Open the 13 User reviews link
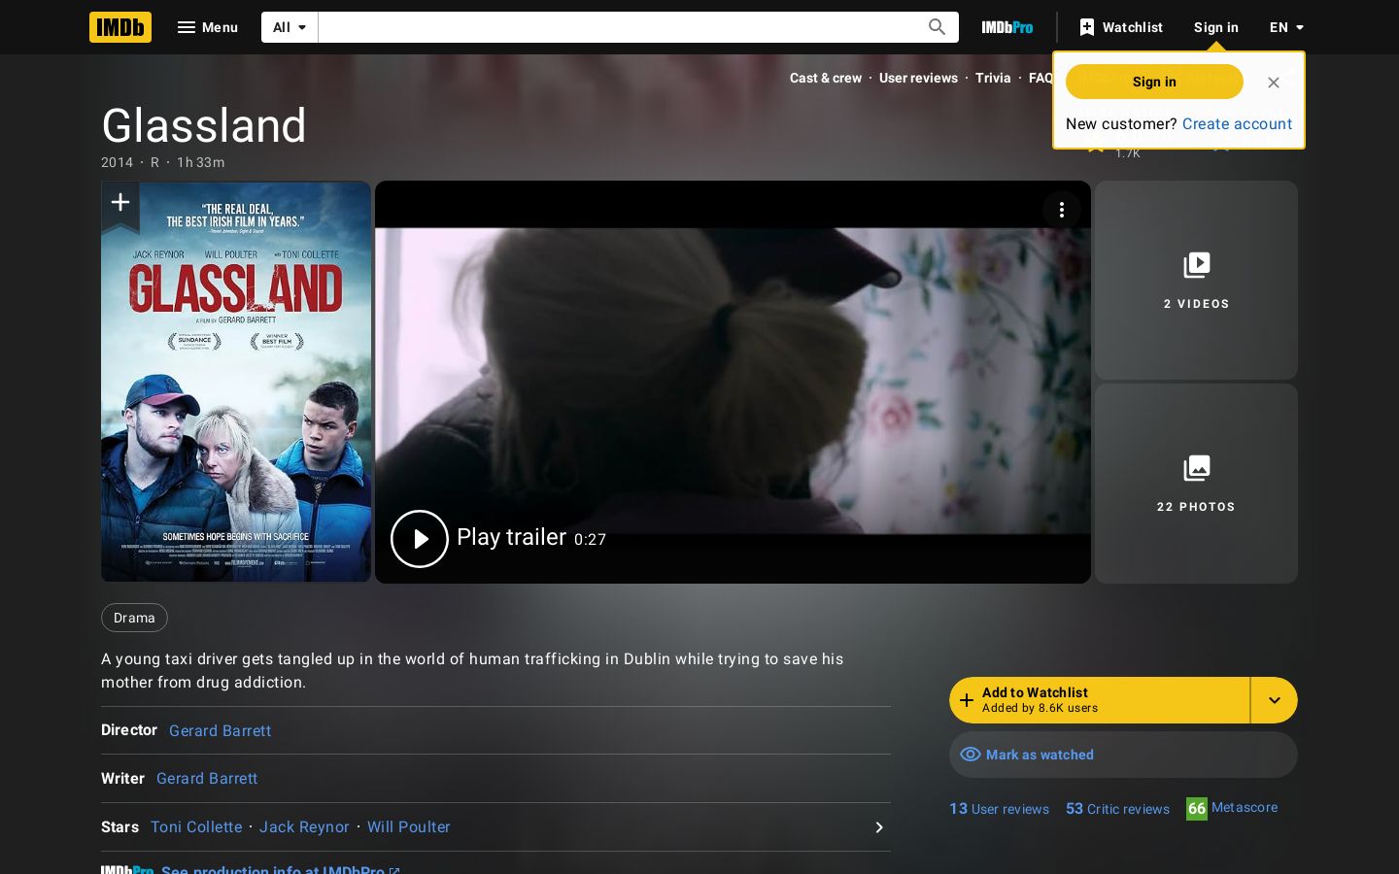Viewport: 1399px width, 874px height. (x=999, y=809)
